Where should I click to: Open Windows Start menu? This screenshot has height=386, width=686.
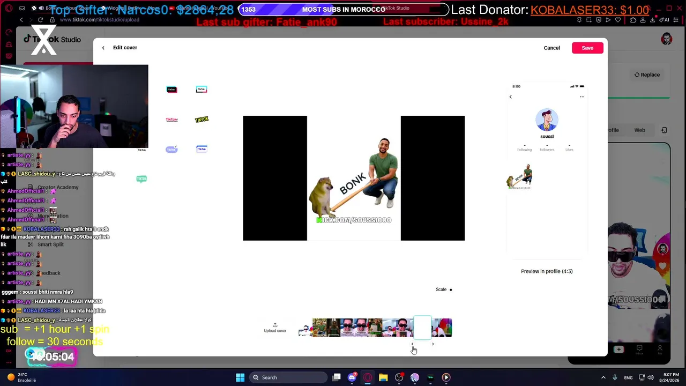pyautogui.click(x=240, y=377)
